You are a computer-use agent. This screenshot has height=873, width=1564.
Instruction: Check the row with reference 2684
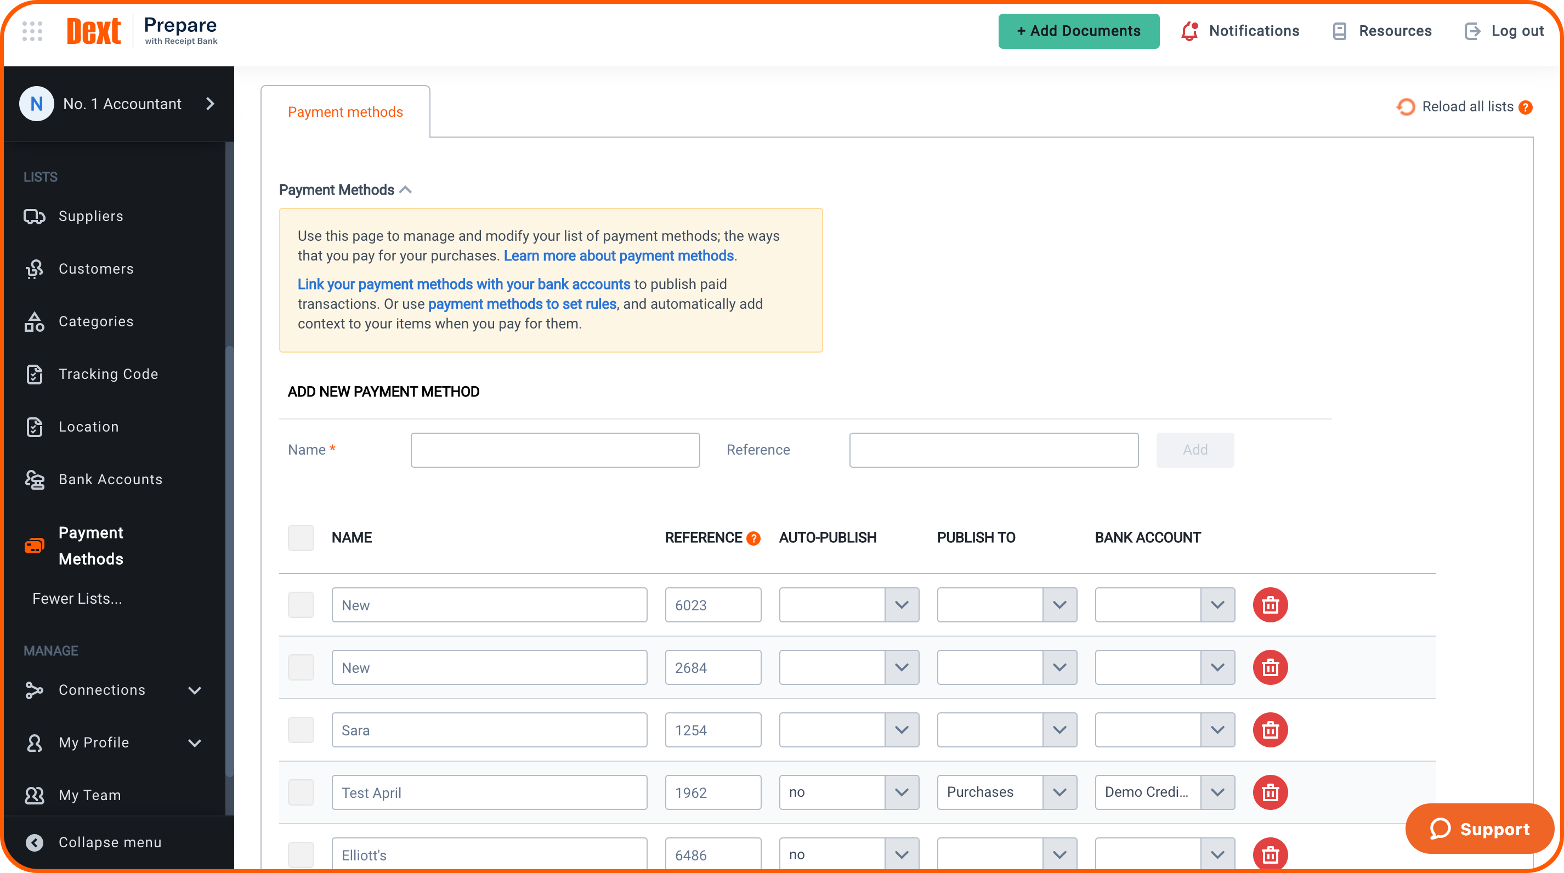click(301, 667)
